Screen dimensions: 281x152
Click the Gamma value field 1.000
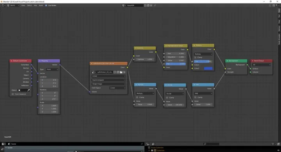(145, 59)
